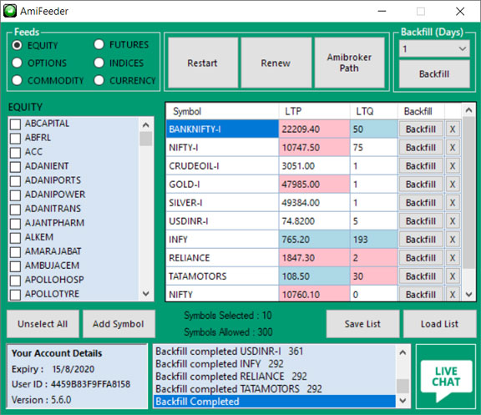This screenshot has height=415, width=481.
Task: Tick the APOLLOTYRE checkbox
Action: 15,295
